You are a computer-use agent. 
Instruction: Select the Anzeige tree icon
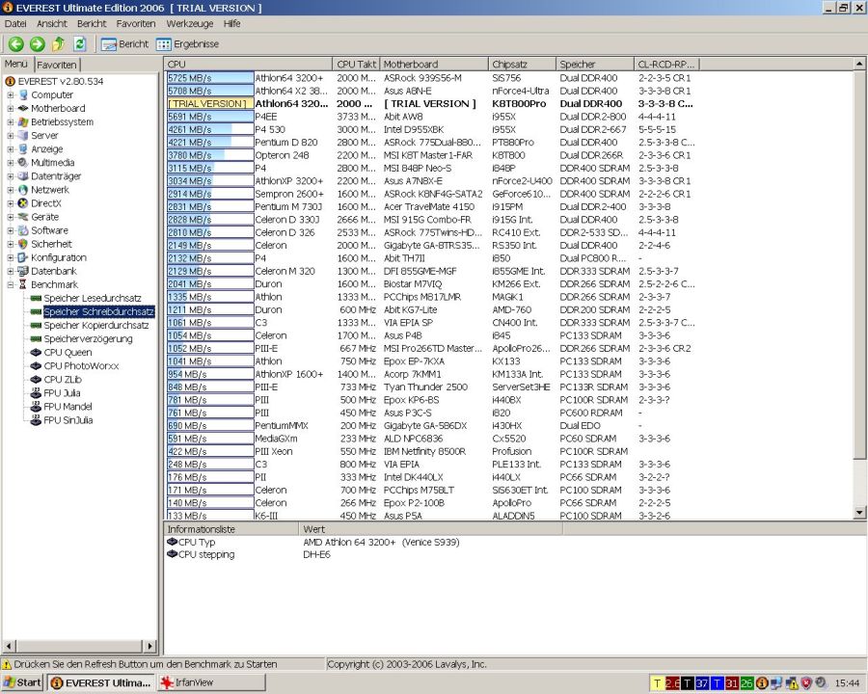(x=23, y=148)
